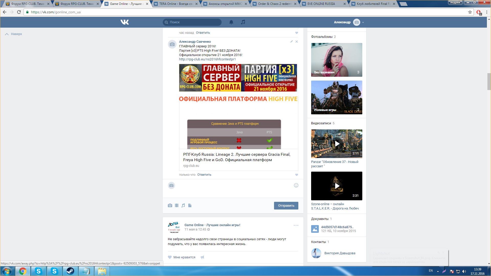491x276 pixels.
Task: Open notifications bell icon
Action: (231, 22)
